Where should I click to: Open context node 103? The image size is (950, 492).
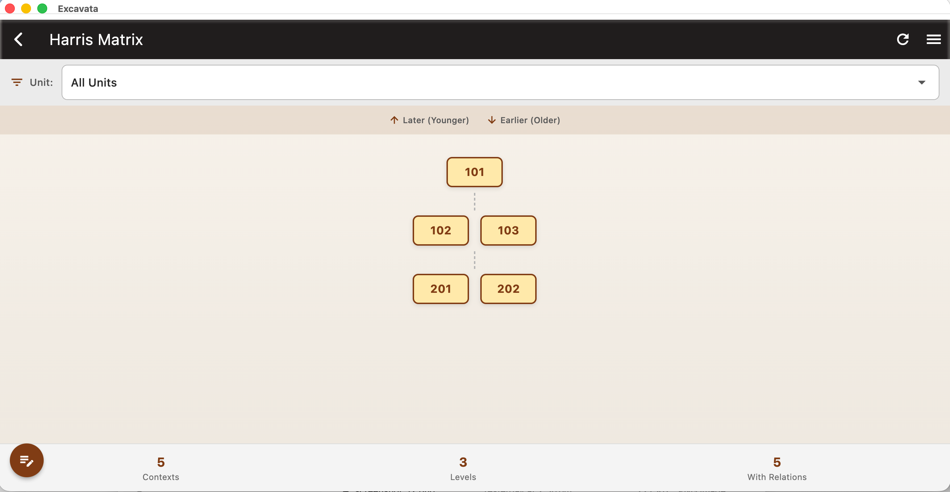coord(508,231)
